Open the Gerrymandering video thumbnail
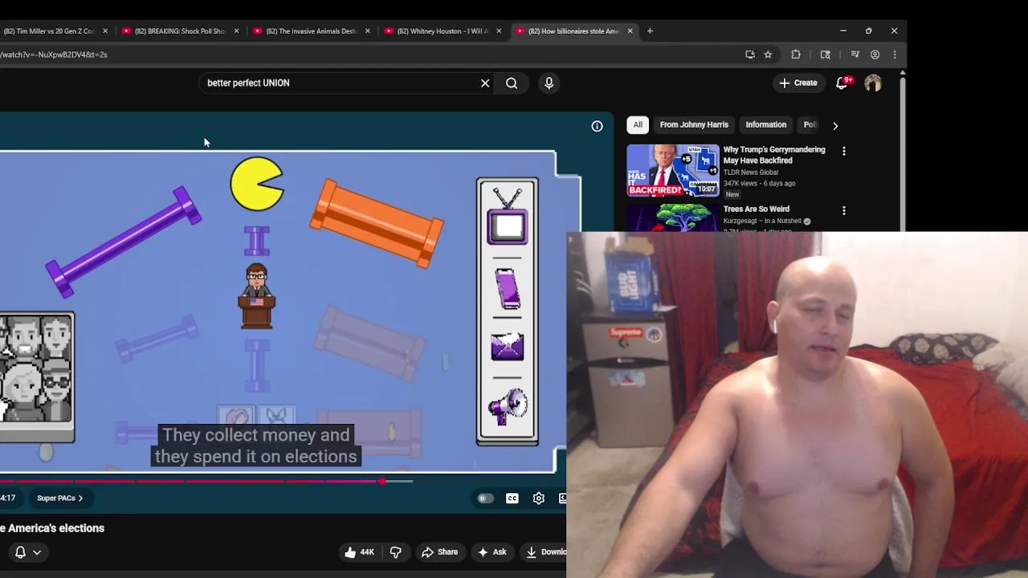This screenshot has width=1028, height=578. coord(673,170)
